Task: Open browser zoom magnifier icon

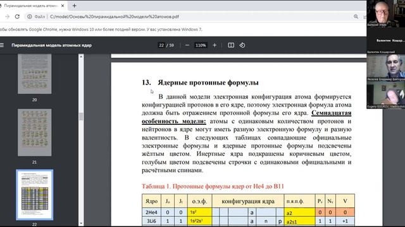Action: click(356, 16)
